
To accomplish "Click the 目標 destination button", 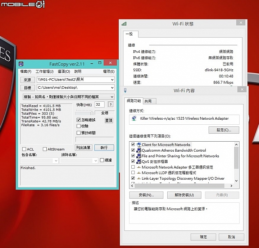I will tap(28, 88).
